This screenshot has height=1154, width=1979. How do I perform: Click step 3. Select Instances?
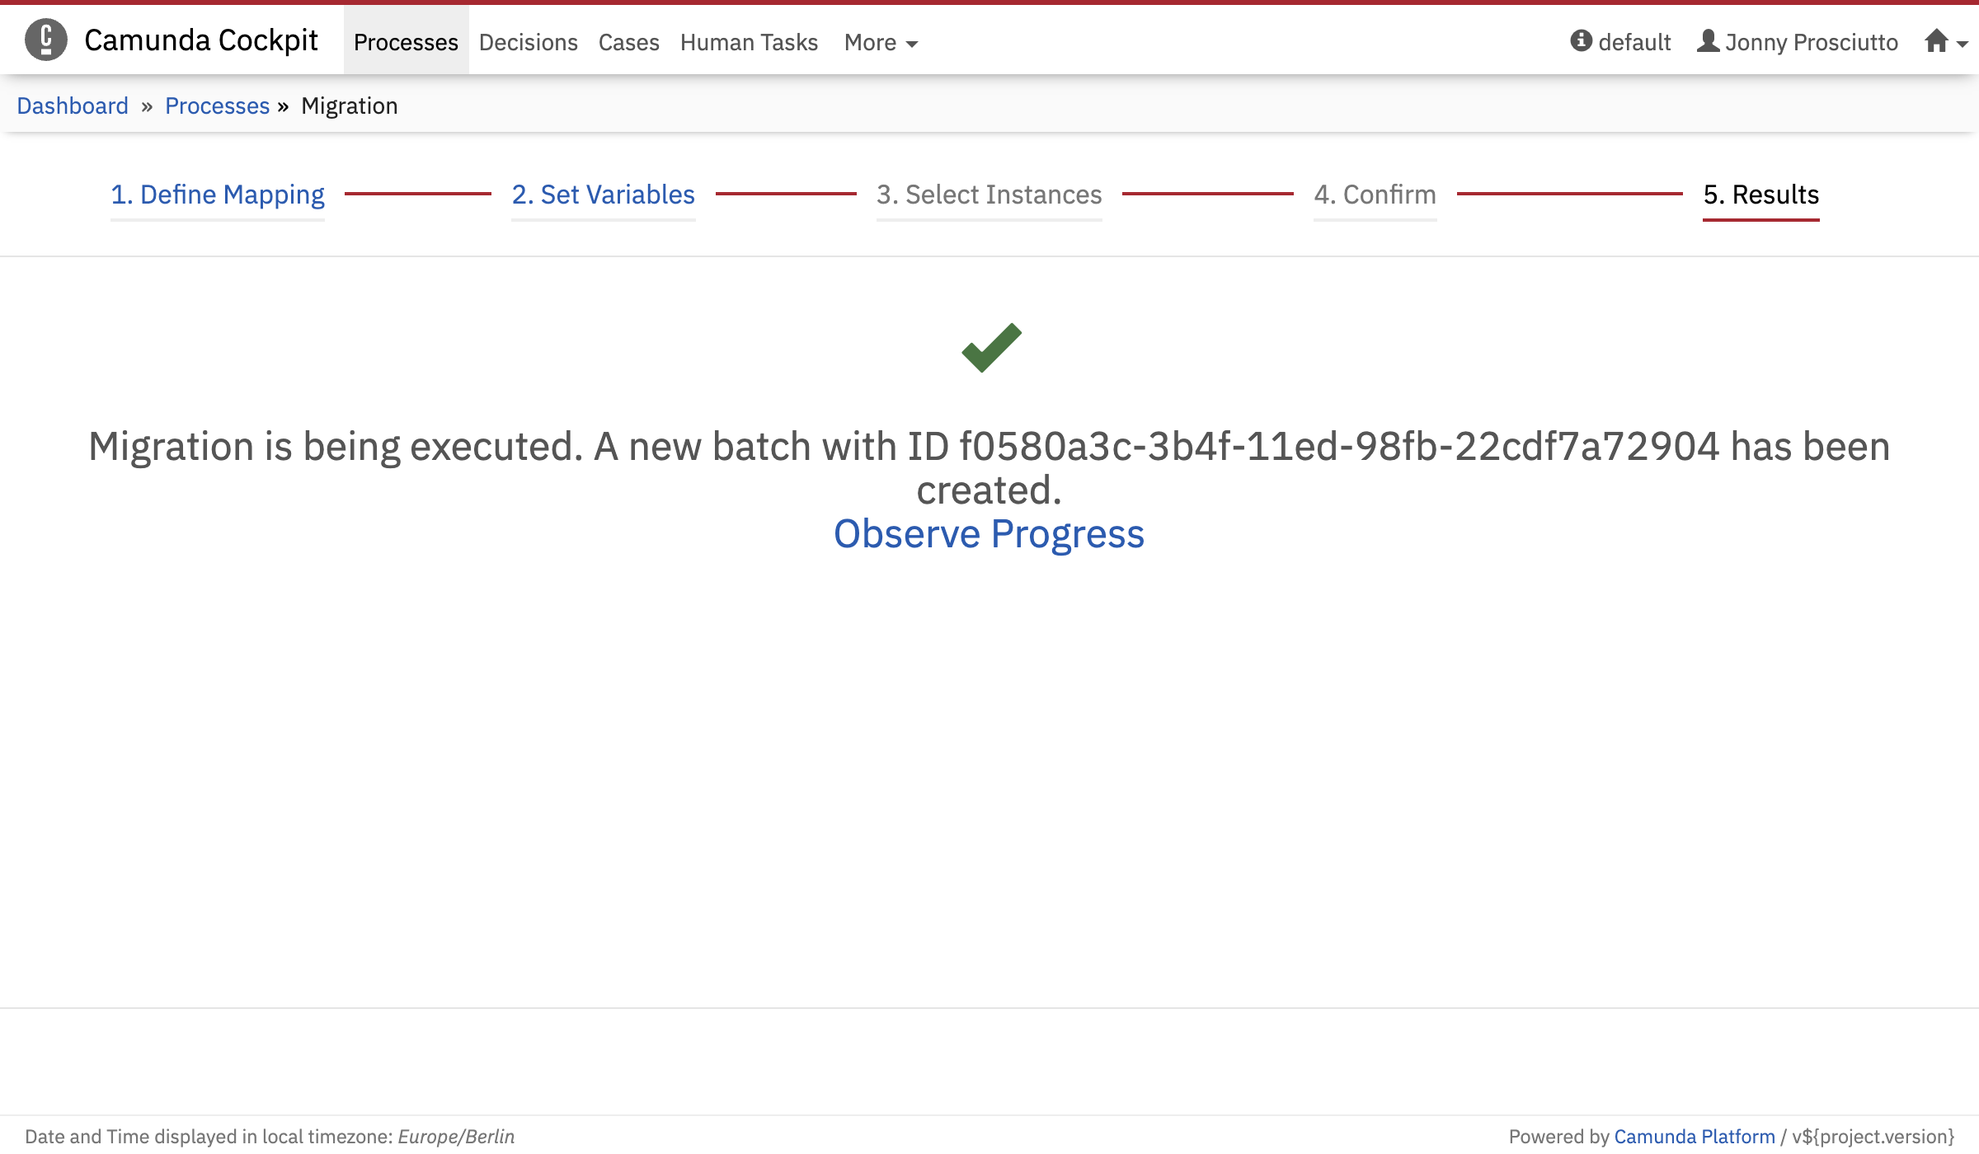pos(989,195)
